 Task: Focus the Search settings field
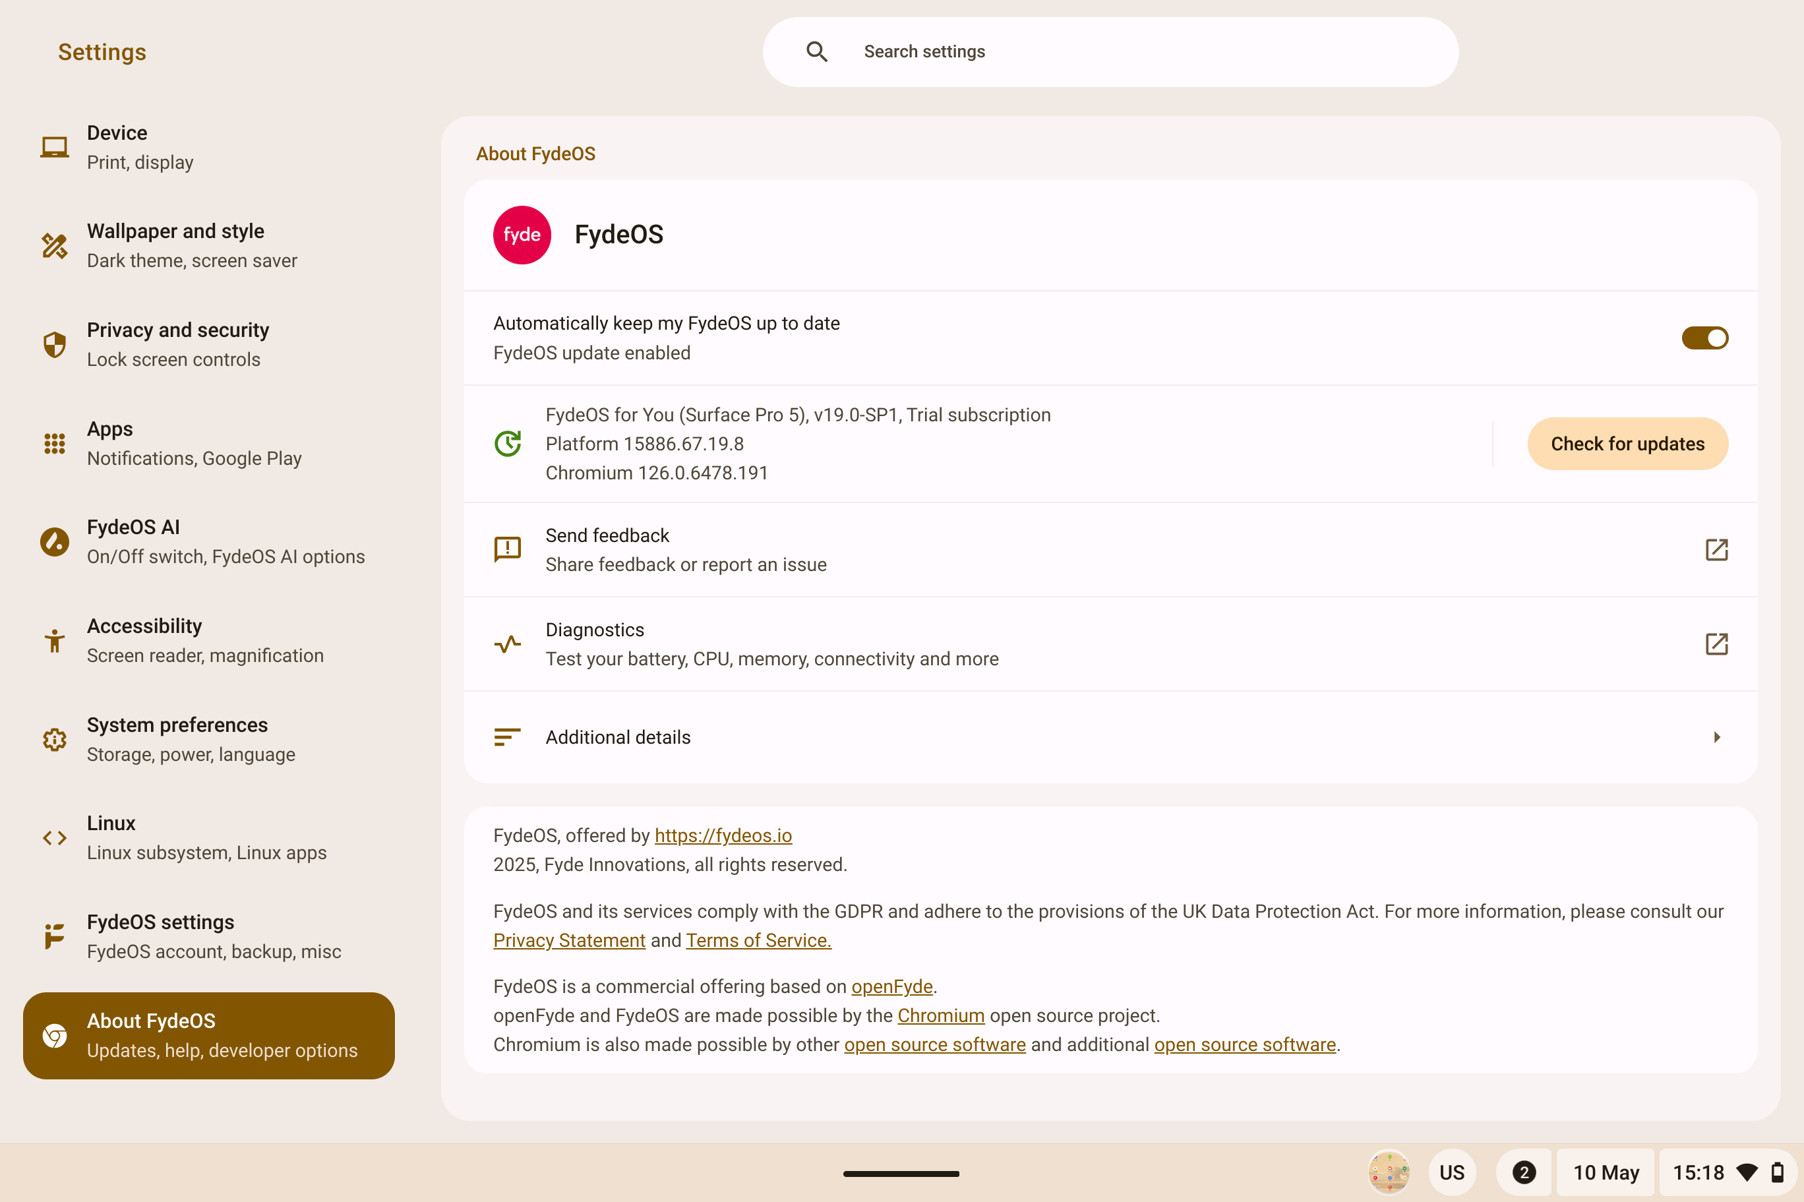[1134, 51]
